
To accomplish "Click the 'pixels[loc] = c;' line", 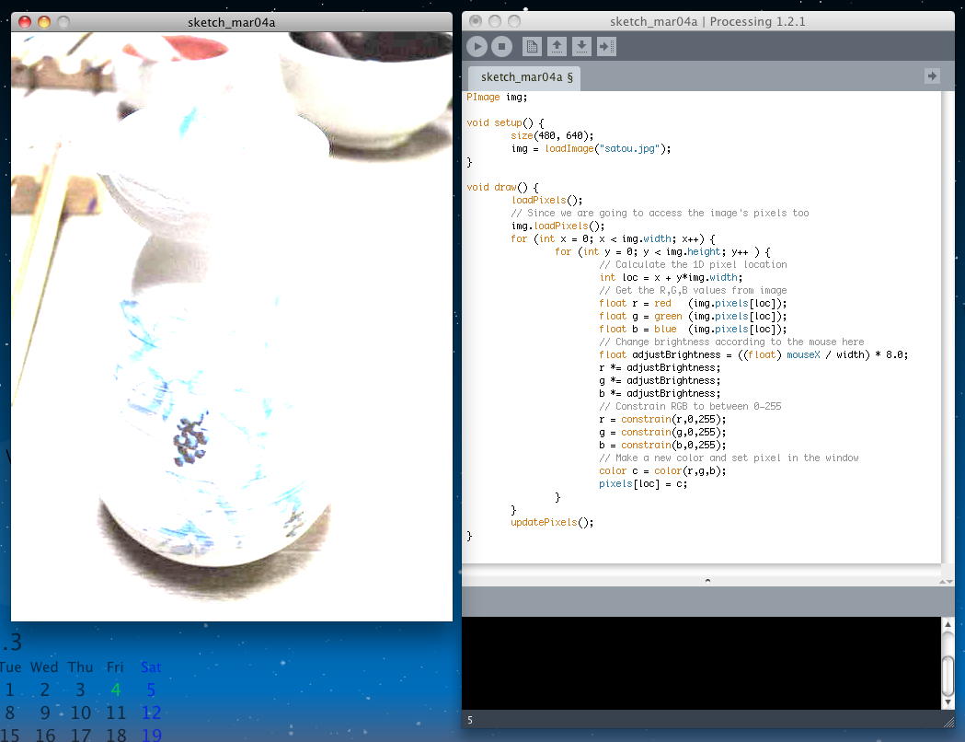I will 643,484.
